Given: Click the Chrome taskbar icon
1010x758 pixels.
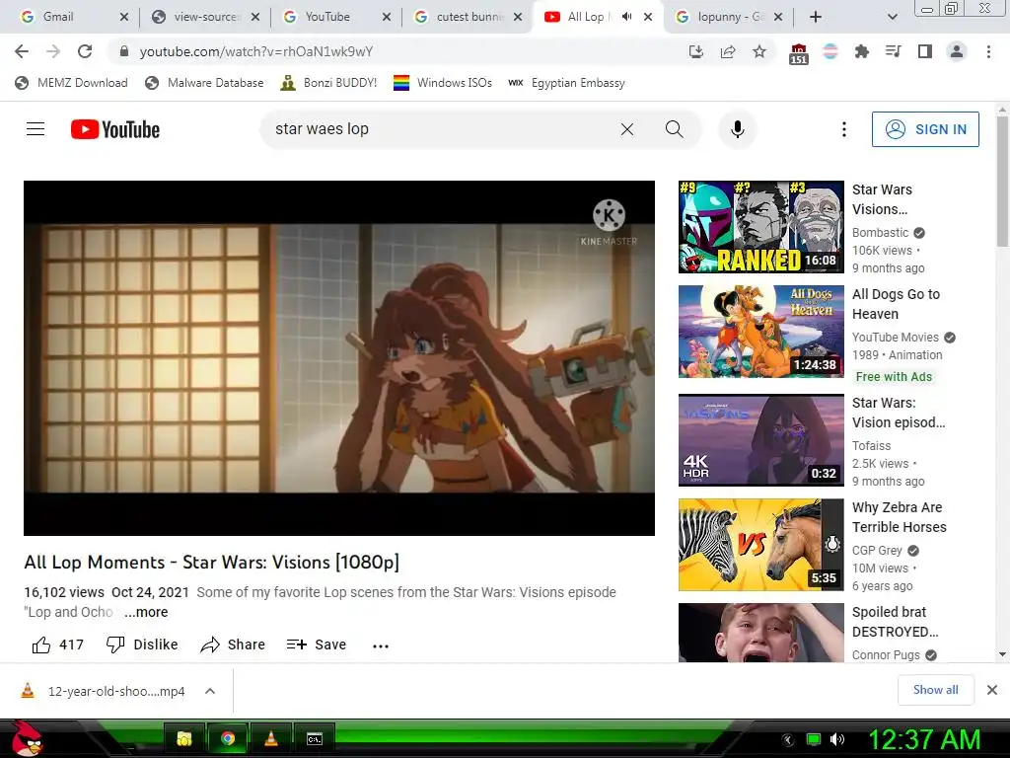Looking at the screenshot, I should [x=228, y=738].
